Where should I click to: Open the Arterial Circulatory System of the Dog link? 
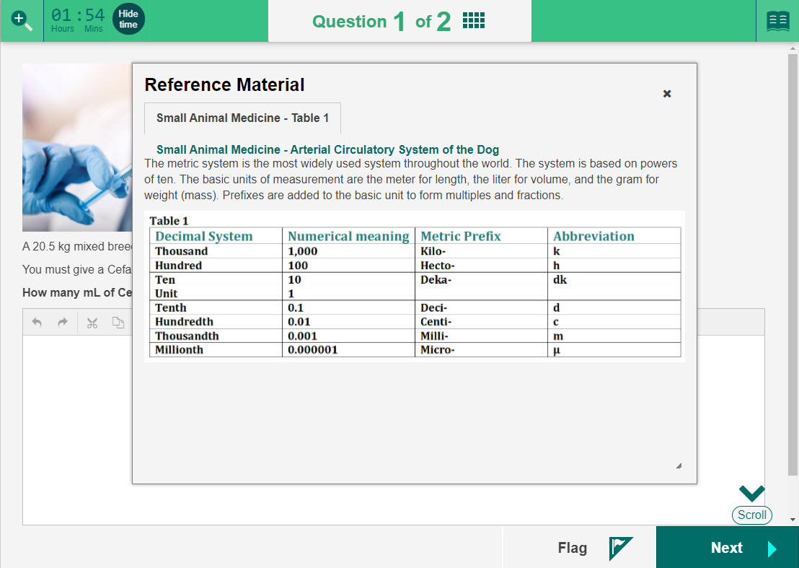coord(327,150)
